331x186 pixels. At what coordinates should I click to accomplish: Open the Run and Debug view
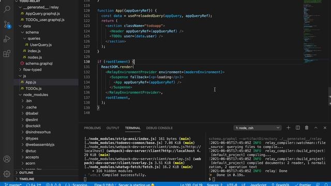click(x=7, y=39)
